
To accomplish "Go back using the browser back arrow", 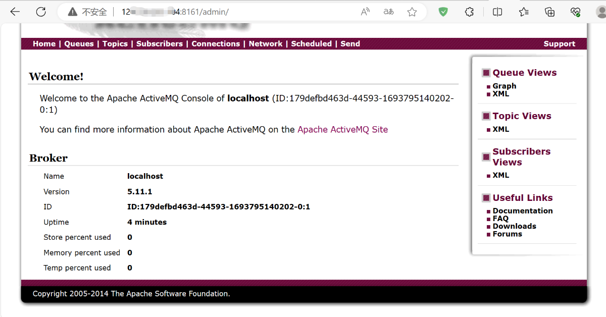I will (x=15, y=12).
